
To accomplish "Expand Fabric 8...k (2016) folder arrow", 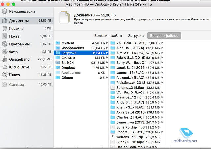I will point(162,57).
